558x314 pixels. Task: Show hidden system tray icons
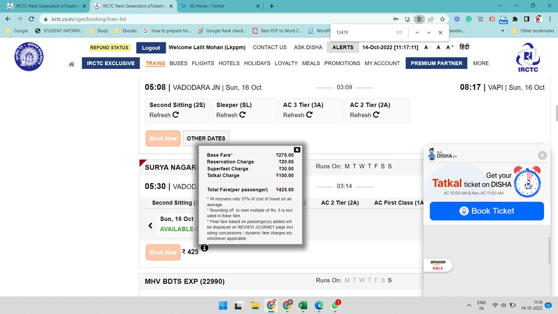468,306
